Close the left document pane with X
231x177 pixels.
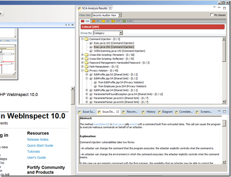pos(72,25)
